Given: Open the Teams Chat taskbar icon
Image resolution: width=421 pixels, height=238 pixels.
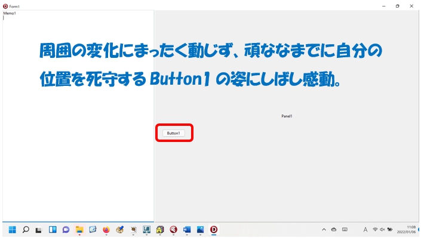Looking at the screenshot, I should [66, 230].
